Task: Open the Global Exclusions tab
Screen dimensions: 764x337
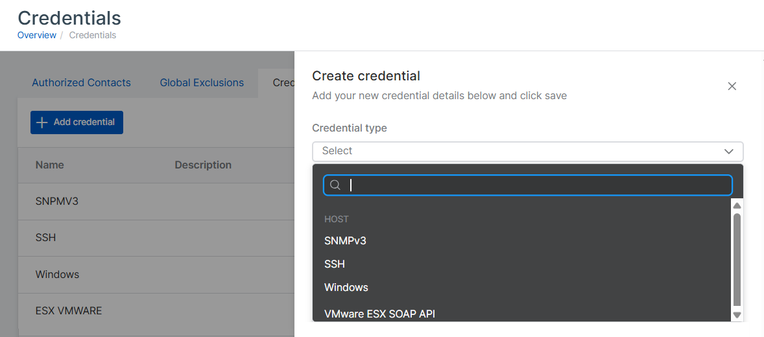Action: point(202,83)
